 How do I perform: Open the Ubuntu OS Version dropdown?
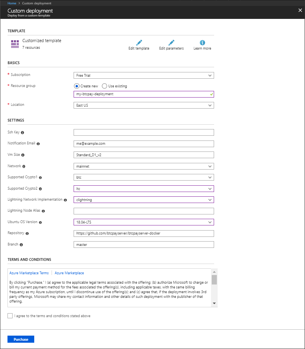pyautogui.click(x=144, y=222)
